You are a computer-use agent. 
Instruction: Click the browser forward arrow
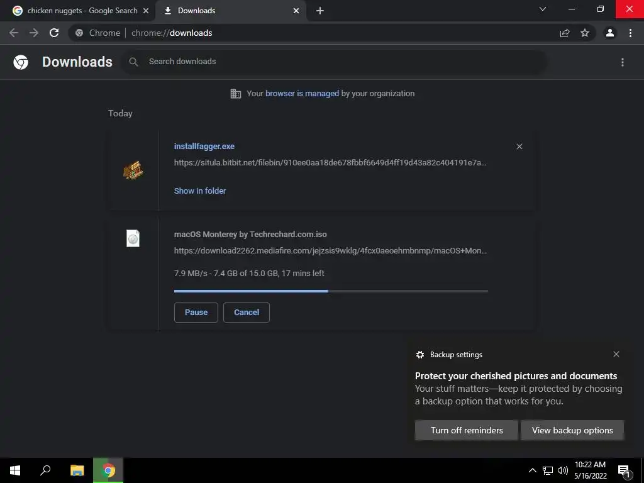[34, 33]
